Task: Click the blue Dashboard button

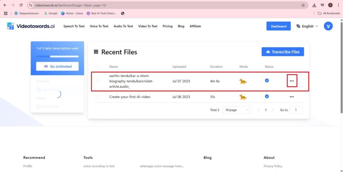Action: tap(278, 26)
